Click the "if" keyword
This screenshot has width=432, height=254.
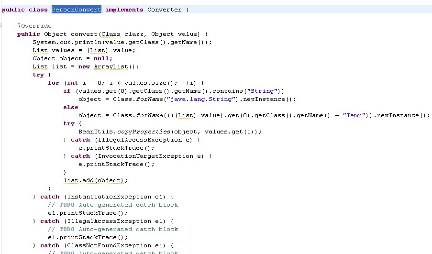[67, 91]
